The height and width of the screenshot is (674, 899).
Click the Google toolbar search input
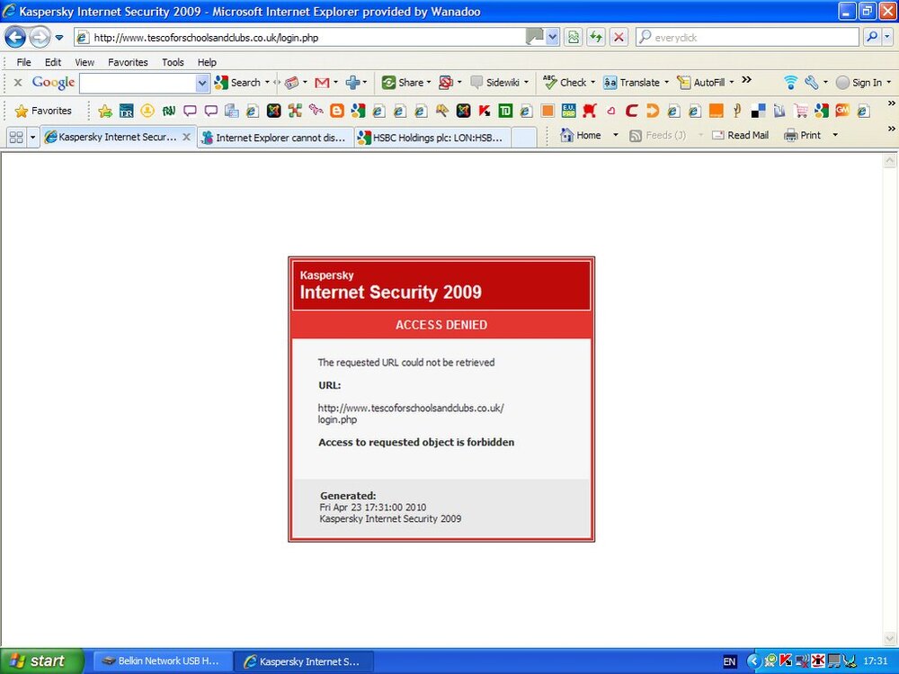138,84
